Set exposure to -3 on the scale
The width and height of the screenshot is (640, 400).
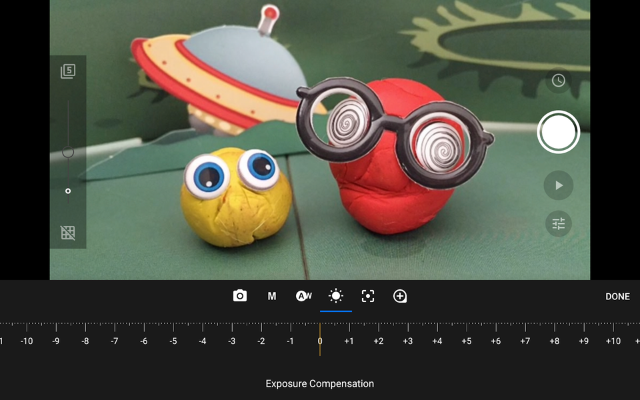click(x=232, y=341)
